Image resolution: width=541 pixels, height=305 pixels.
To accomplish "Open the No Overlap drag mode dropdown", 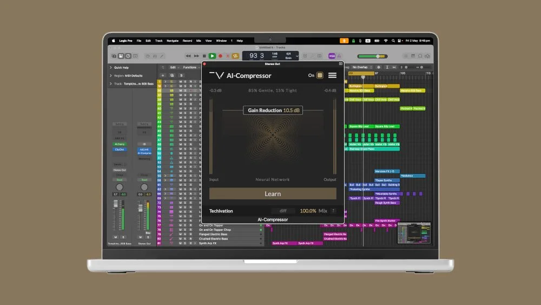I will [x=362, y=67].
